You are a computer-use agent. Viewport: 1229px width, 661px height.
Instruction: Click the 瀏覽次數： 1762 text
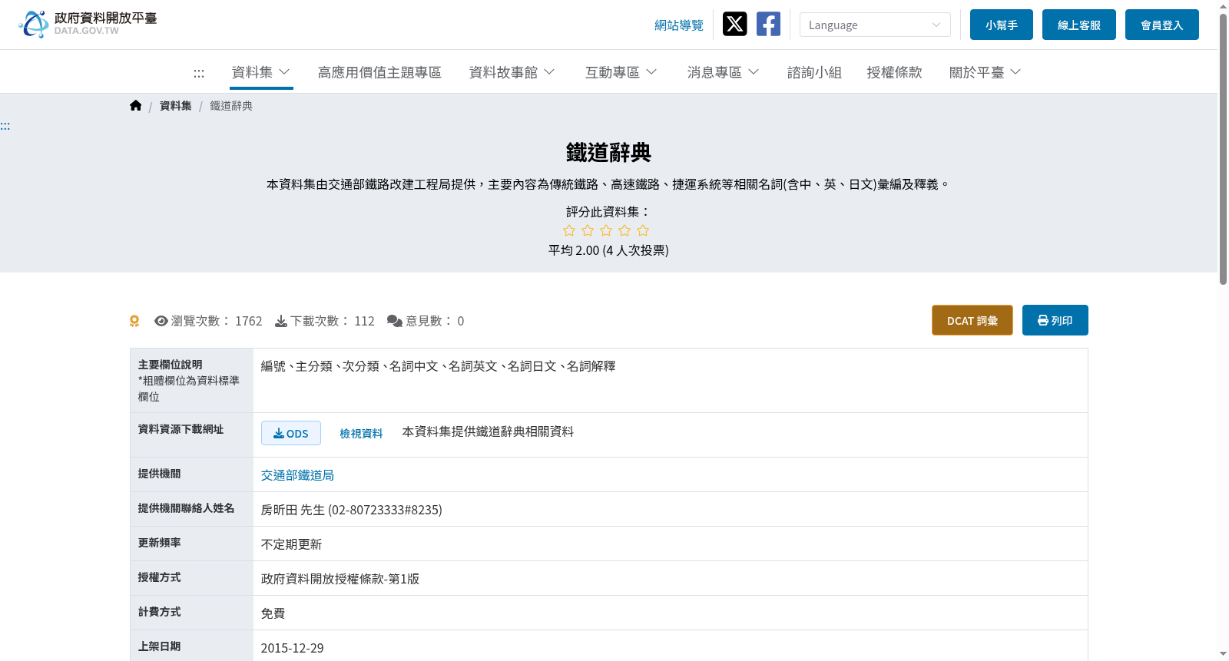coord(217,321)
